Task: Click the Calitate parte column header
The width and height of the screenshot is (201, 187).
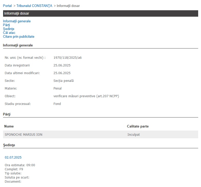Action: 138,126
